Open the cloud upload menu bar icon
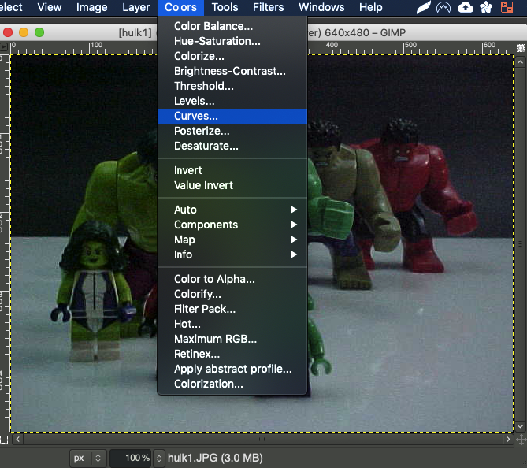527x468 pixels. coord(466,7)
